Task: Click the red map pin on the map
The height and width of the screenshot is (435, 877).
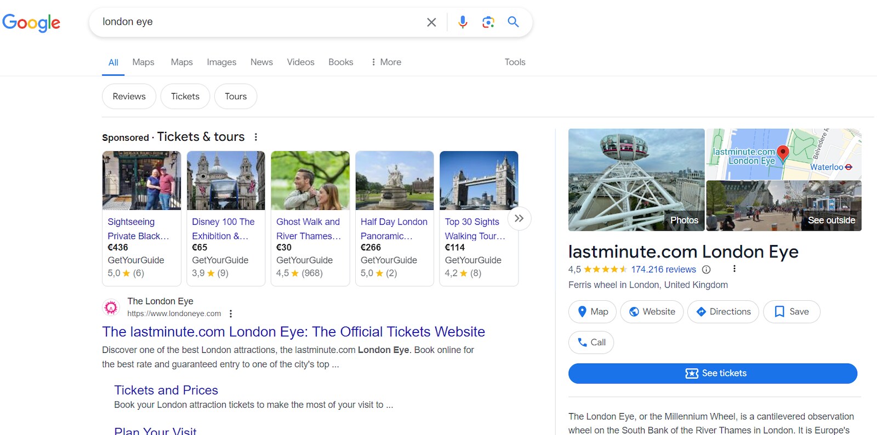Action: coord(783,153)
